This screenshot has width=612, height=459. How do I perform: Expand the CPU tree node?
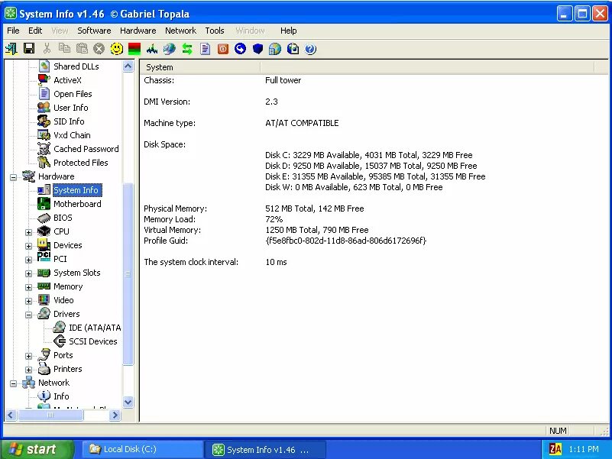pyautogui.click(x=28, y=232)
